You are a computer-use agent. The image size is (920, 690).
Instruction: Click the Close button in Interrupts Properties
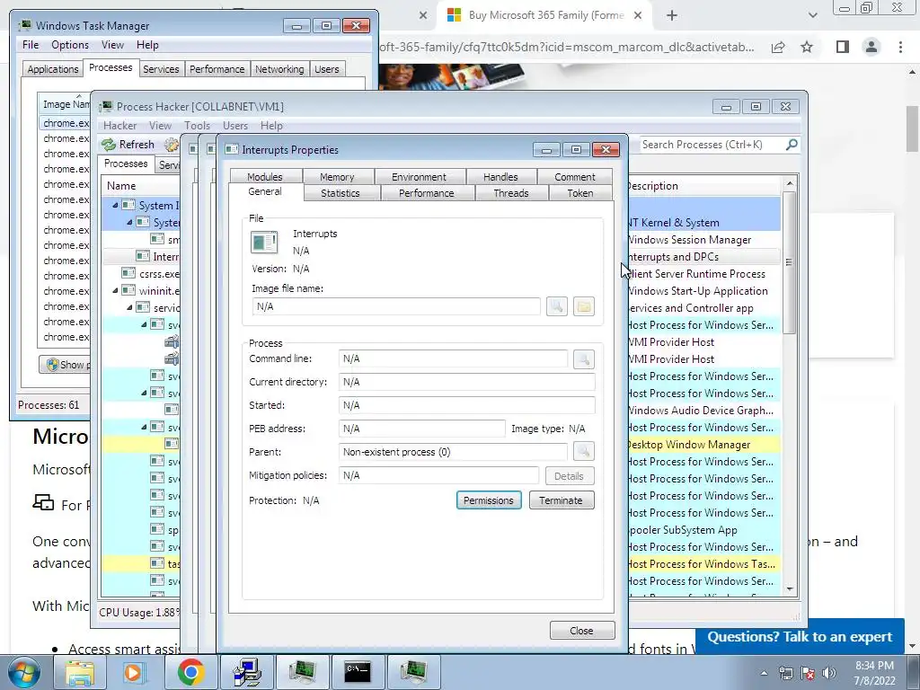tap(582, 631)
